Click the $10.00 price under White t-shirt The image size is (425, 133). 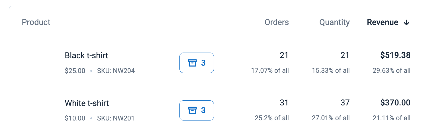pyautogui.click(x=75, y=118)
